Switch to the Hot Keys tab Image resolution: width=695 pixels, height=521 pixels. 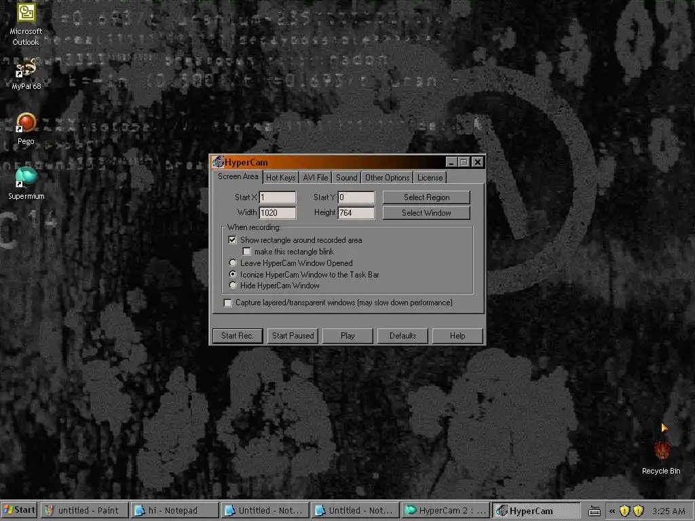coord(280,178)
